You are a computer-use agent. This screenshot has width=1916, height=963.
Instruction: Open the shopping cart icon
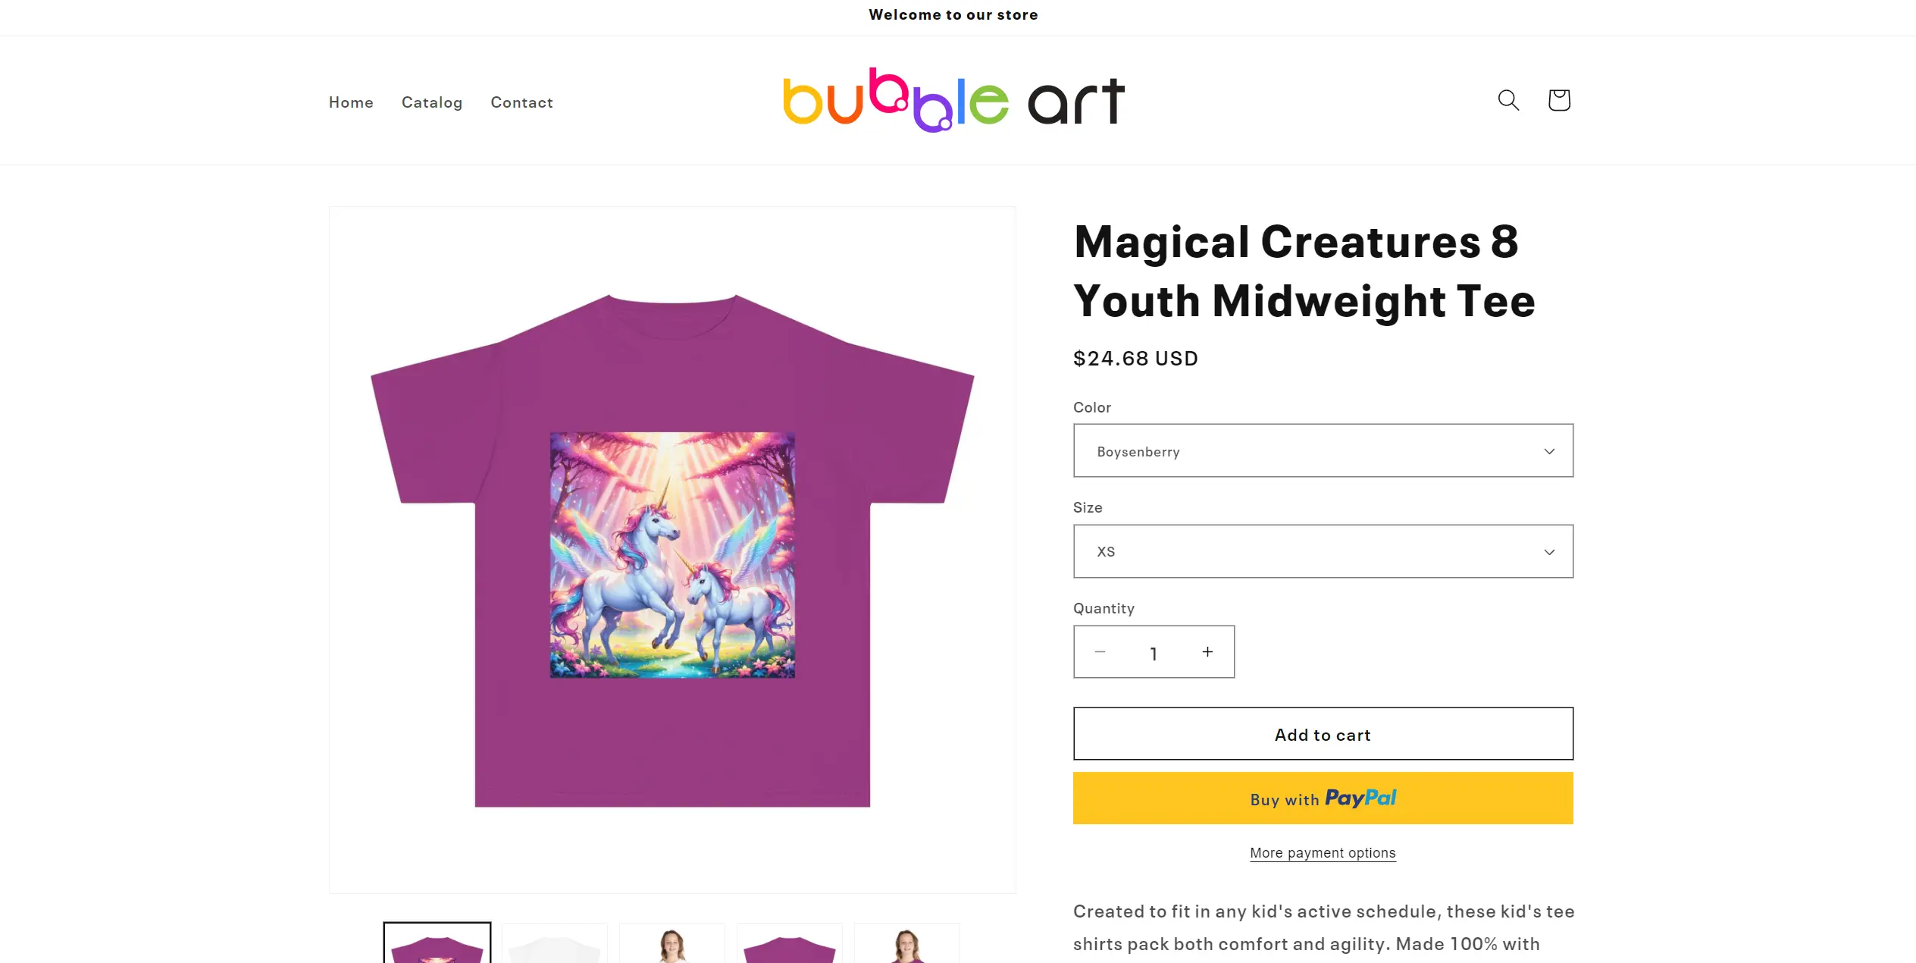coord(1558,100)
